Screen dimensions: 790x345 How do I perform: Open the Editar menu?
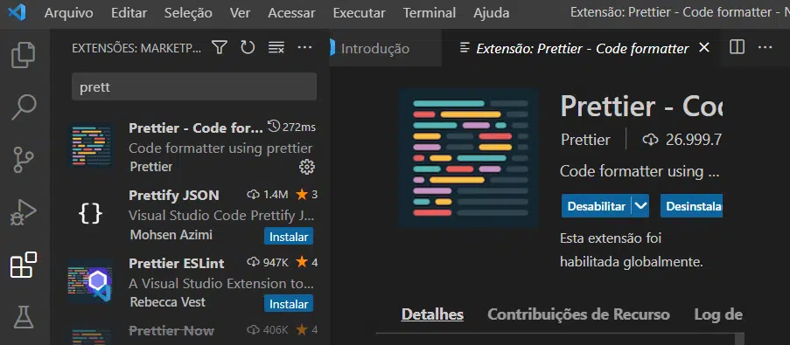(x=129, y=12)
